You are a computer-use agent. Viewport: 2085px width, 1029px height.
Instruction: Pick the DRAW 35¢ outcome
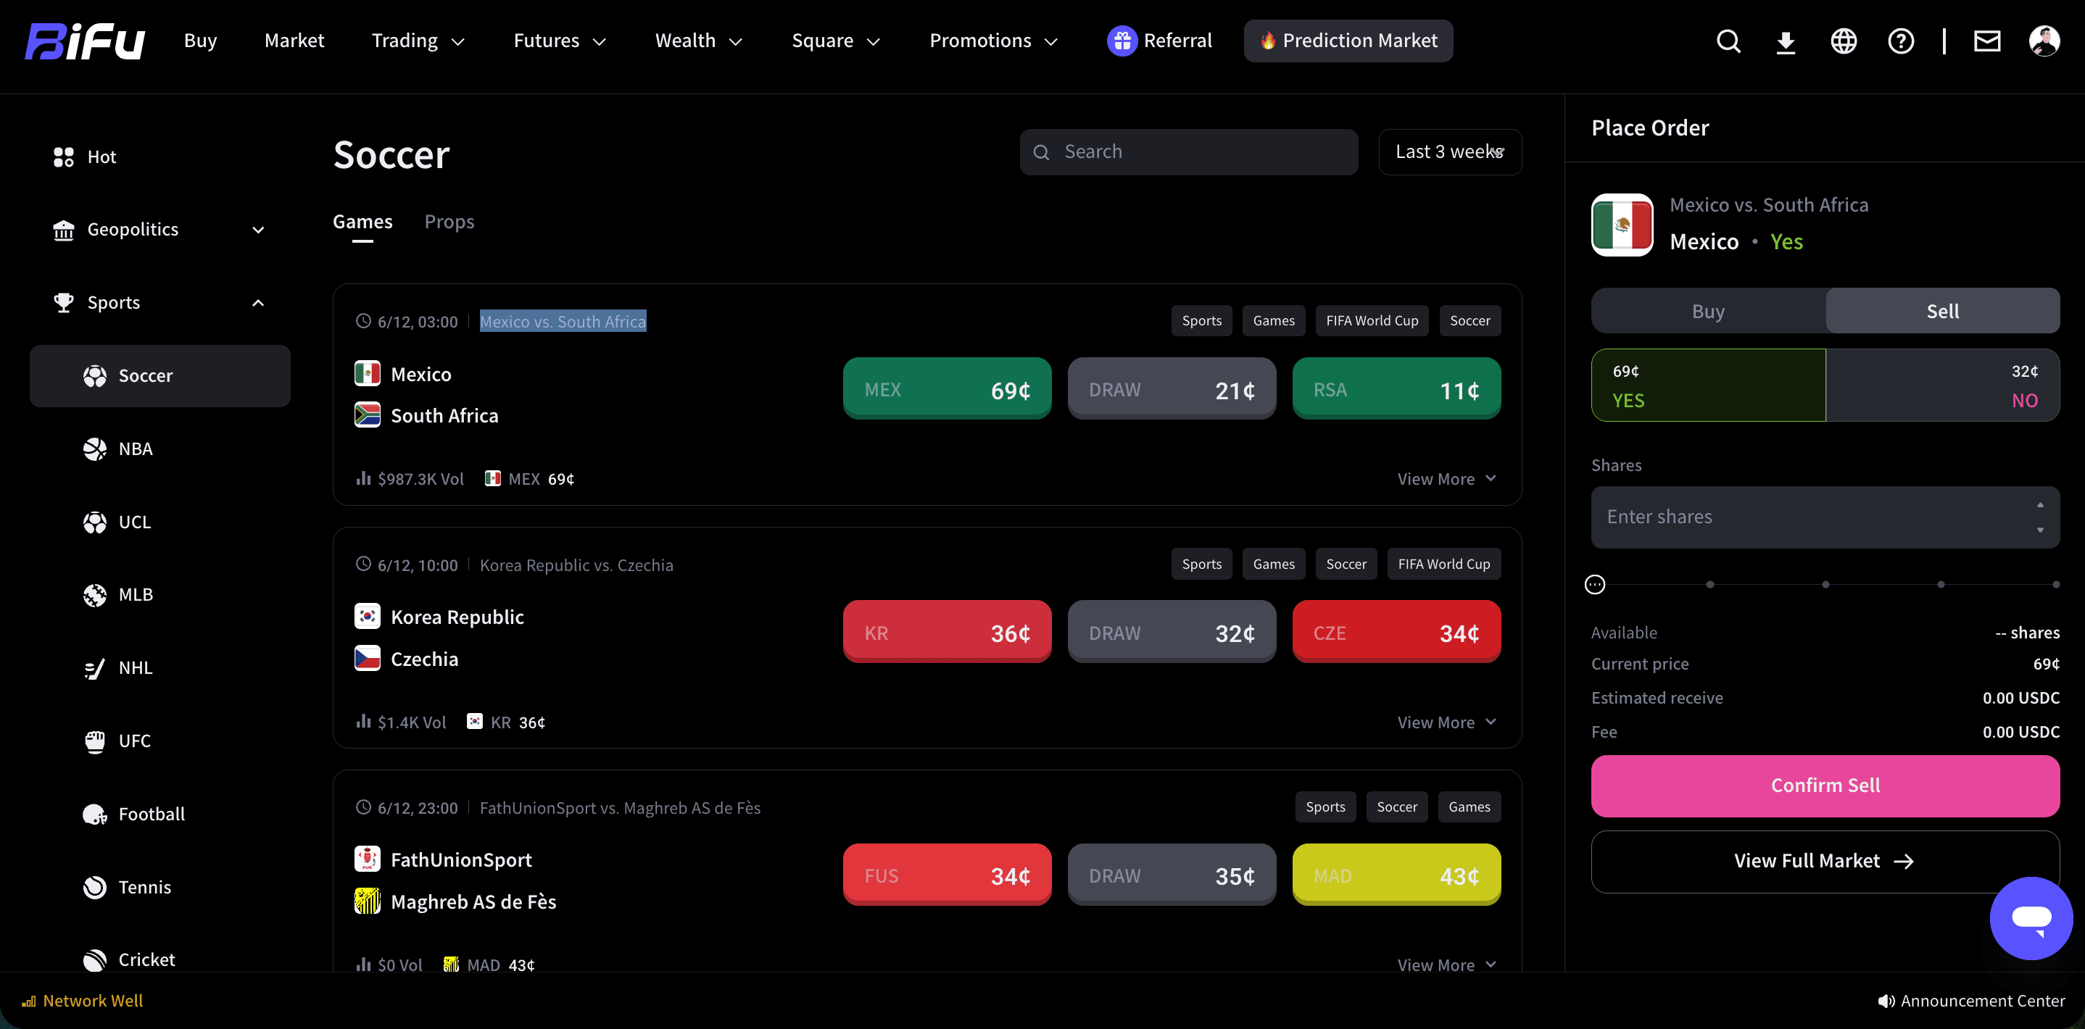tap(1172, 875)
